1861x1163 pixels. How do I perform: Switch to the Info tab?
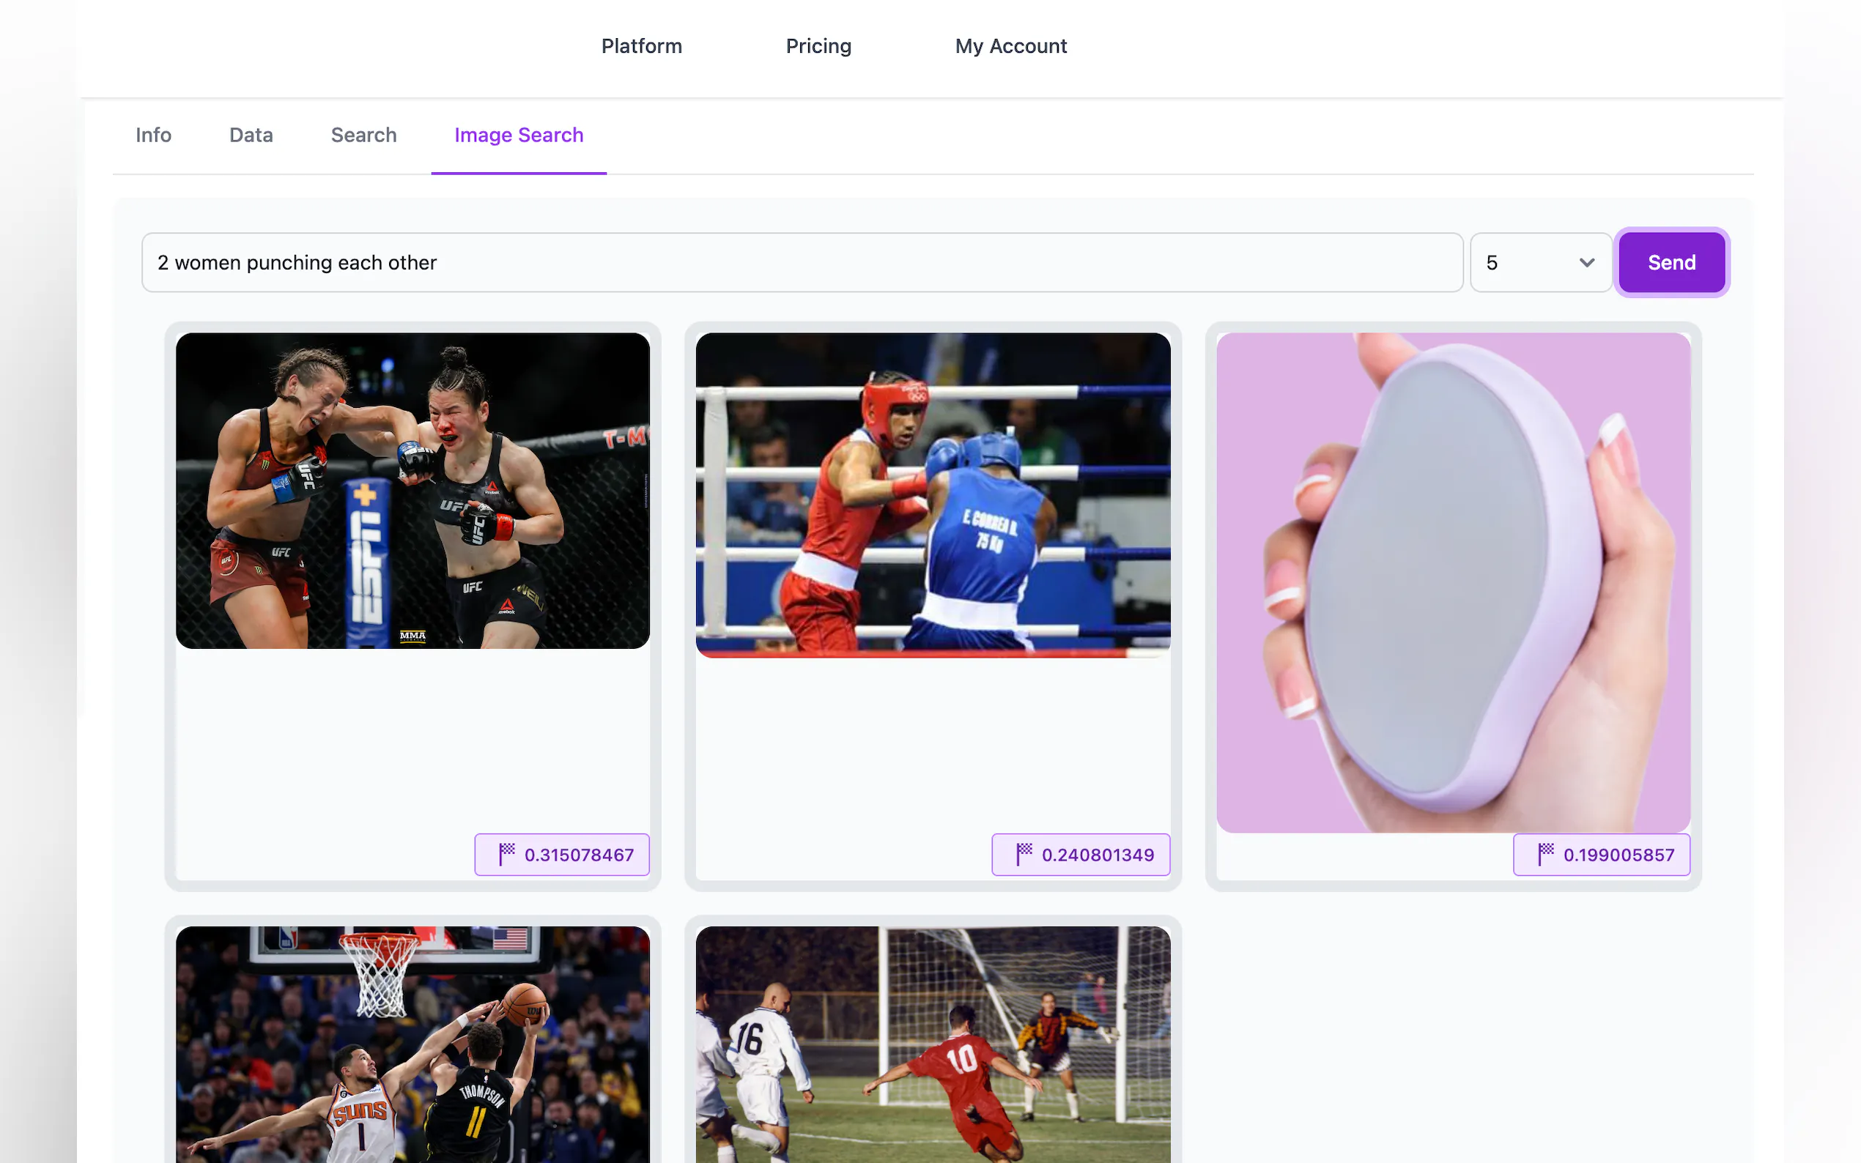(x=153, y=135)
